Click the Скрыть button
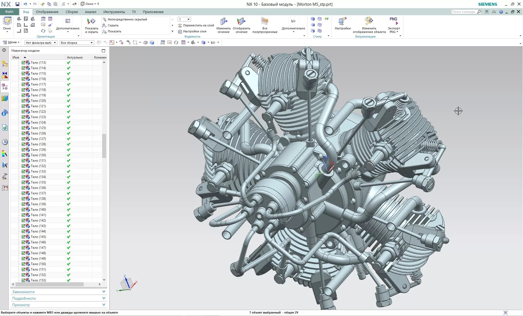 [113, 25]
